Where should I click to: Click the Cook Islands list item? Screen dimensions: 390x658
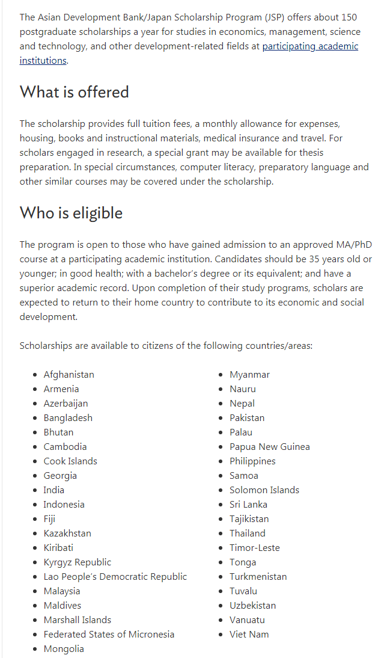70,461
